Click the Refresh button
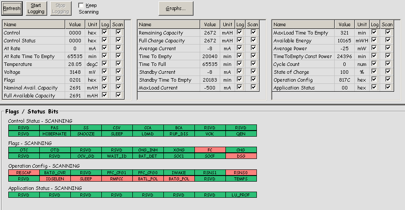Image resolution: width=405 pixels, height=210 pixels. tap(12, 9)
